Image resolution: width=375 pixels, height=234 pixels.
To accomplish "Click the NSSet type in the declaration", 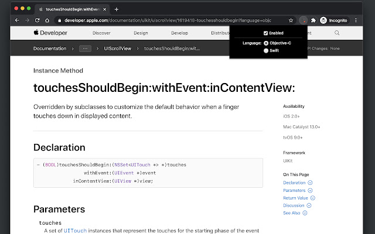I will pos(121,165).
